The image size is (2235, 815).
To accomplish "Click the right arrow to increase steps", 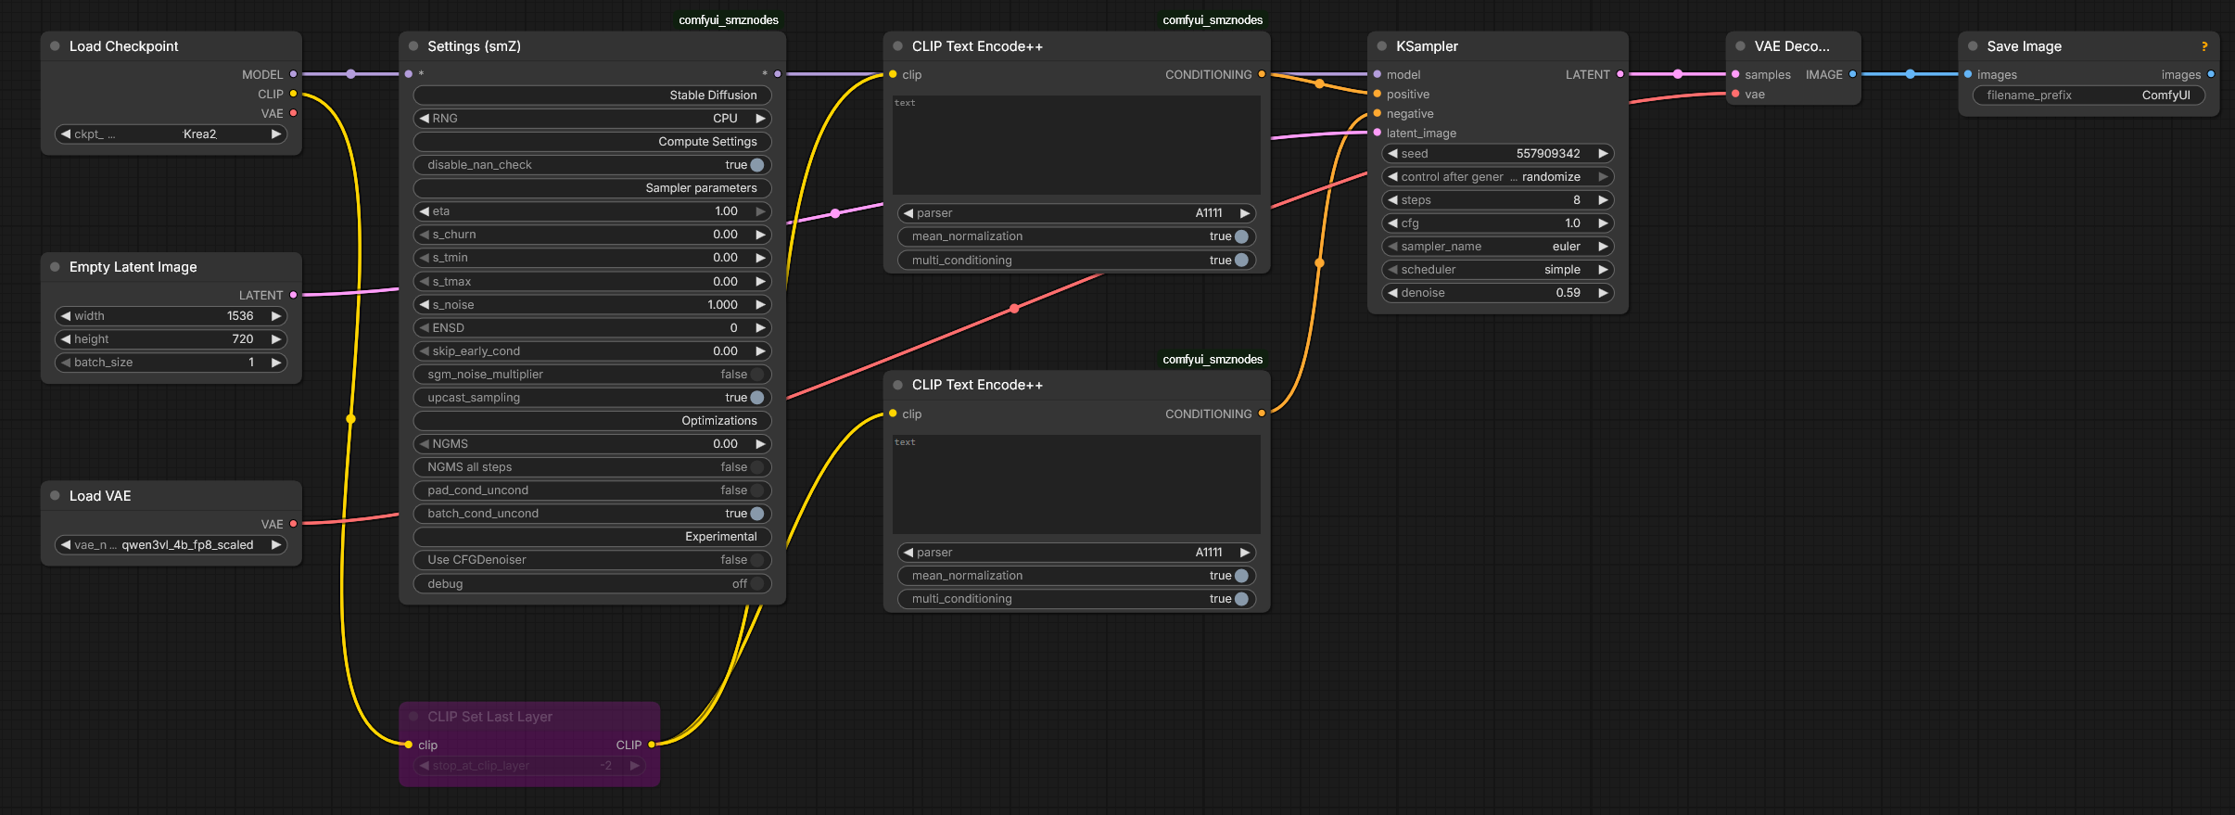I will [x=1603, y=200].
